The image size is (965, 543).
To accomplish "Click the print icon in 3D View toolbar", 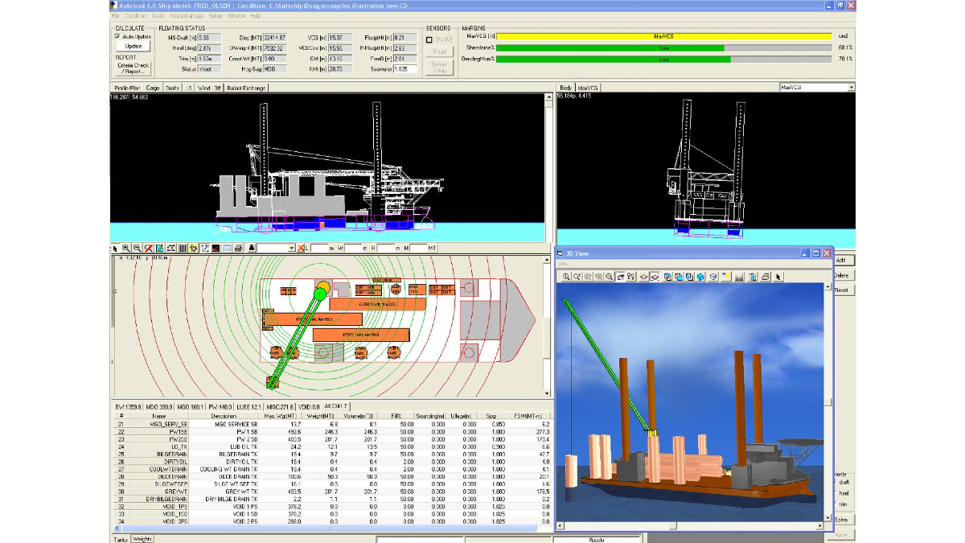I will point(765,277).
